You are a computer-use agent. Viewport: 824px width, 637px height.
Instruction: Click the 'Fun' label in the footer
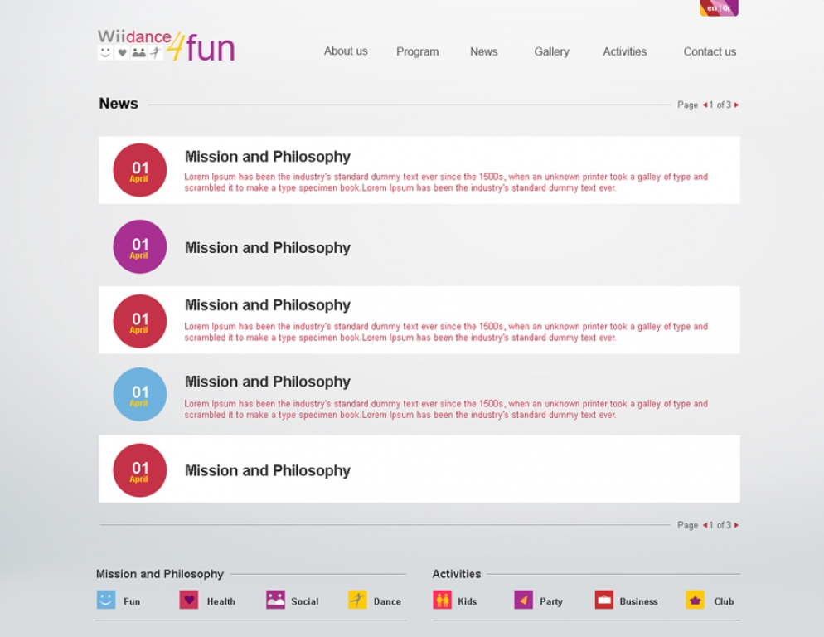(132, 601)
